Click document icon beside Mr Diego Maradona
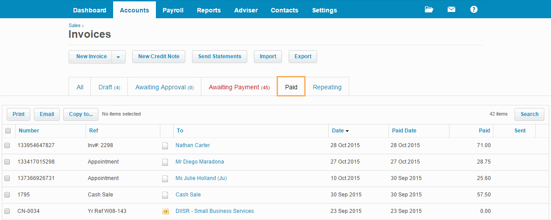The image size is (551, 220). click(165, 162)
